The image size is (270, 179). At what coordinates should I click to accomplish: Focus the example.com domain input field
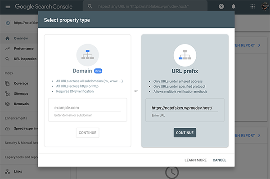pos(87,108)
